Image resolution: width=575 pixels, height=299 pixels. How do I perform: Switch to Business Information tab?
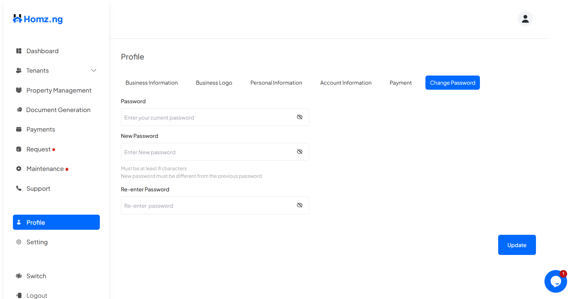pos(151,83)
